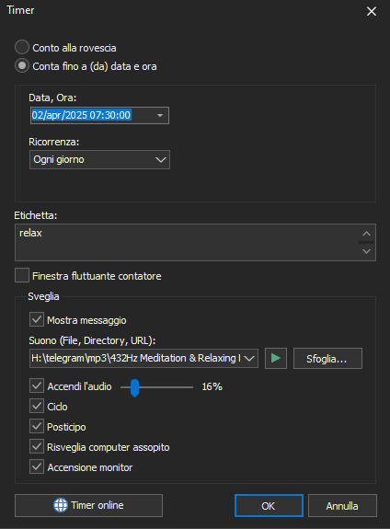390x529 pixels.
Task: Close the Timer dialog window
Action: (372, 12)
